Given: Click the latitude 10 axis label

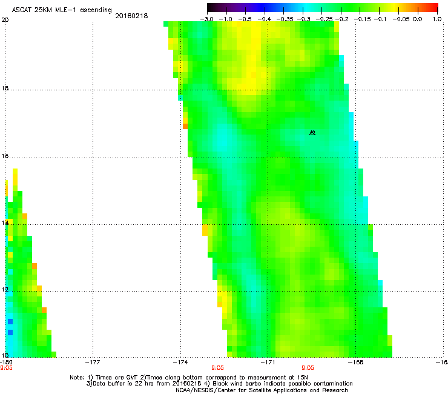Looking at the screenshot, I should click(5, 355).
